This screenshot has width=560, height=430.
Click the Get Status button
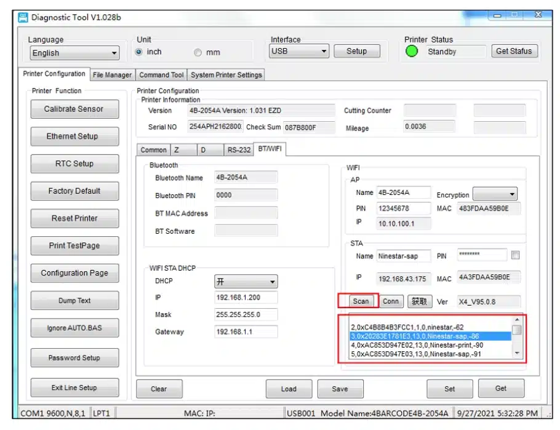[514, 52]
